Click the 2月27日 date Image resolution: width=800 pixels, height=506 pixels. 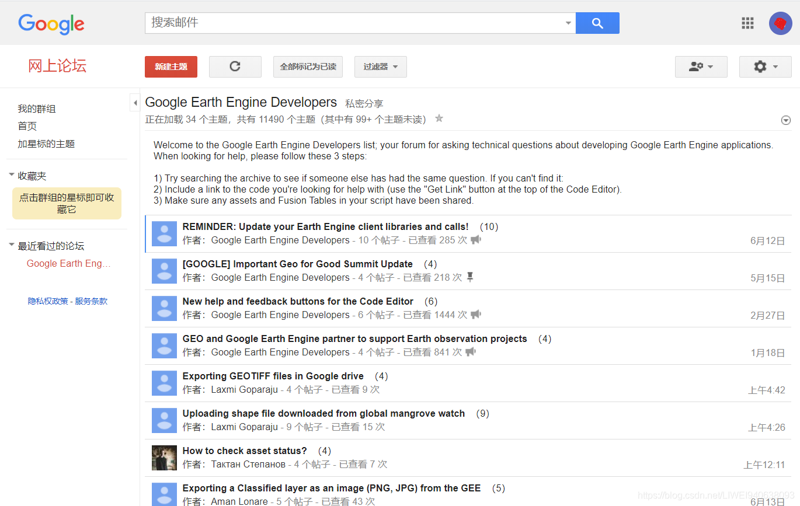click(x=767, y=315)
